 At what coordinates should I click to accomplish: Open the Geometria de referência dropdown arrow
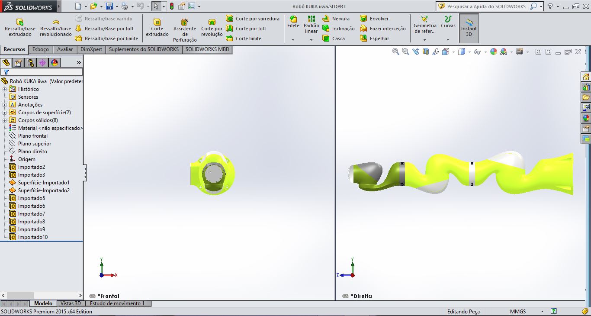pos(424,40)
